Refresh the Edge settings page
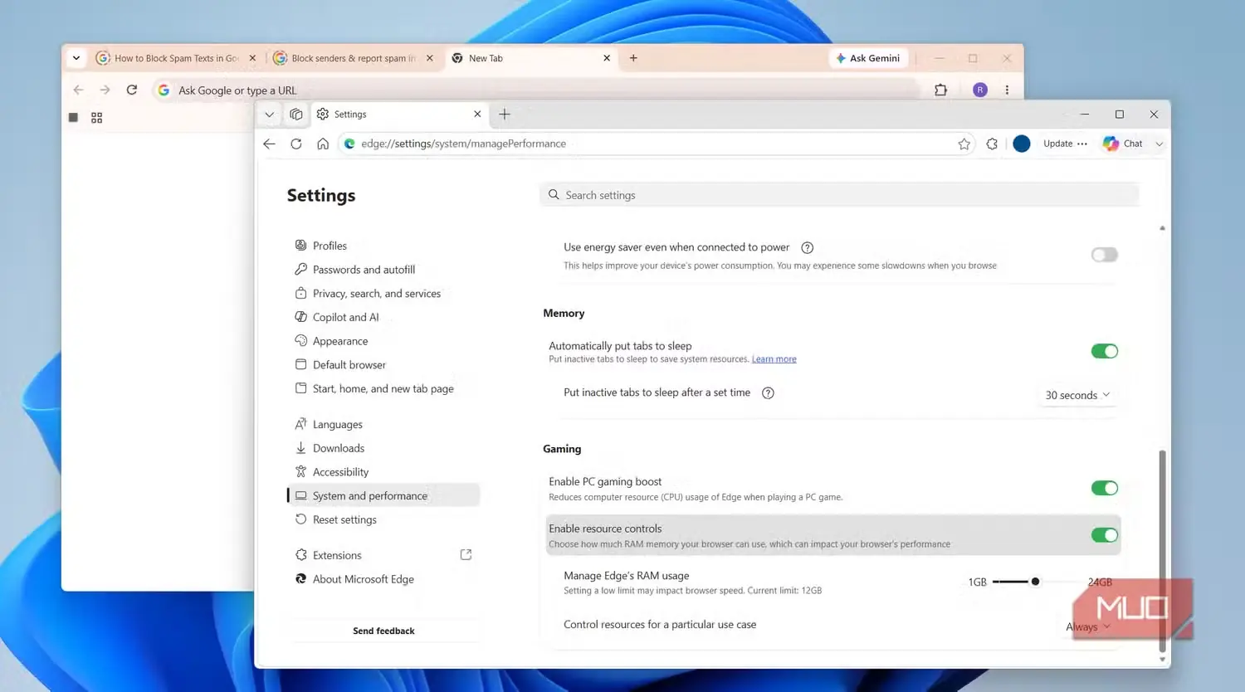1245x692 pixels. click(296, 144)
